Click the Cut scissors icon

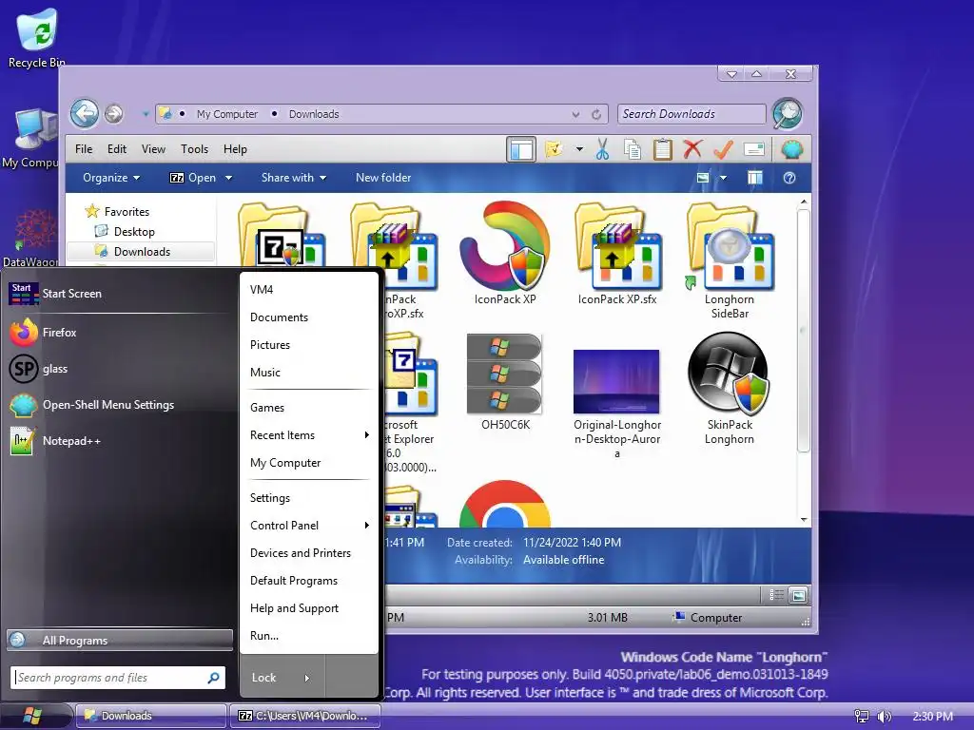pyautogui.click(x=602, y=149)
